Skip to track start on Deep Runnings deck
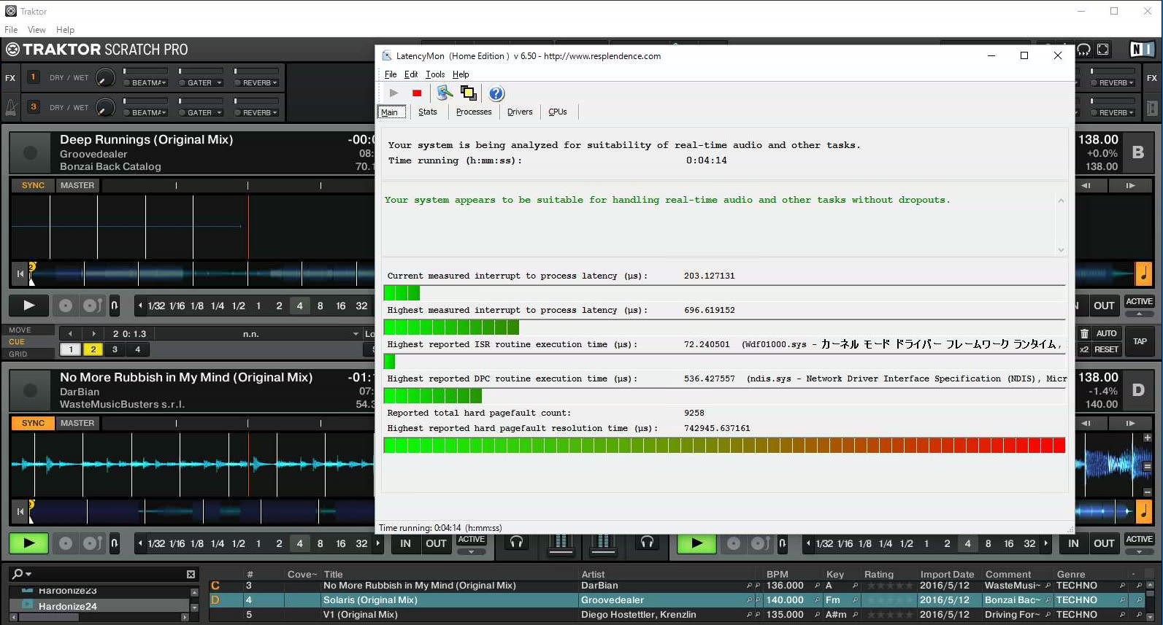1163x625 pixels. [x=20, y=273]
